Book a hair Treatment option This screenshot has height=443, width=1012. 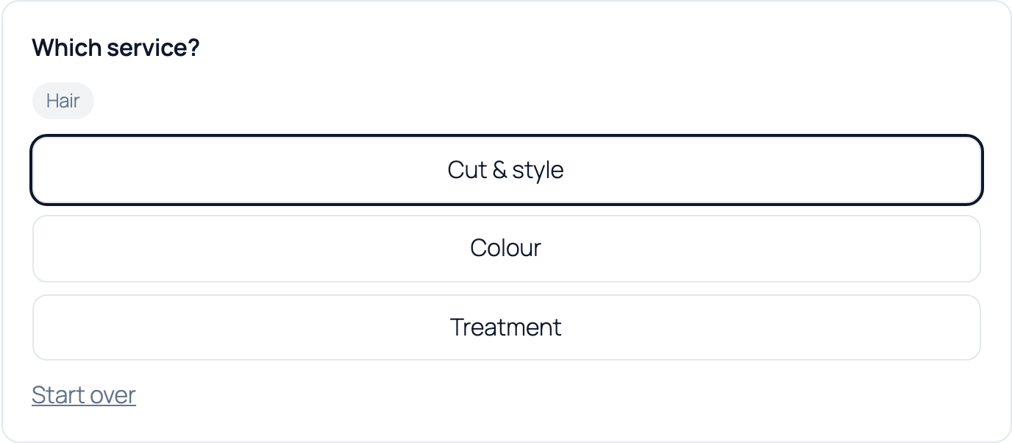point(506,327)
